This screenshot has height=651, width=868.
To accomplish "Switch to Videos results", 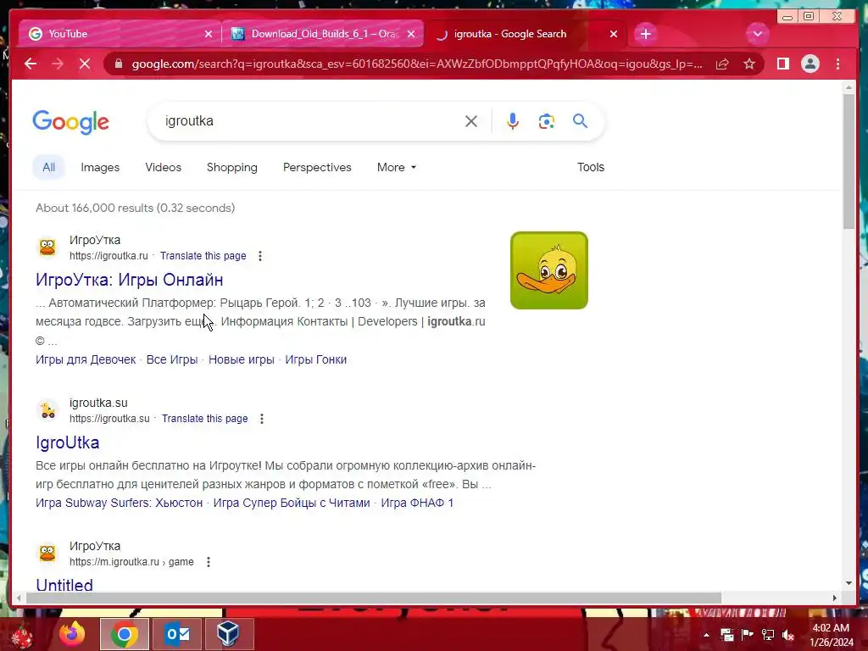I will tap(164, 167).
